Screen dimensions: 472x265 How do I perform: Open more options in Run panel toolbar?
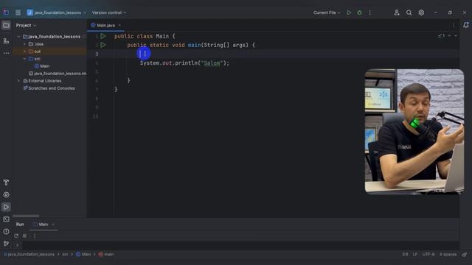tap(35, 236)
